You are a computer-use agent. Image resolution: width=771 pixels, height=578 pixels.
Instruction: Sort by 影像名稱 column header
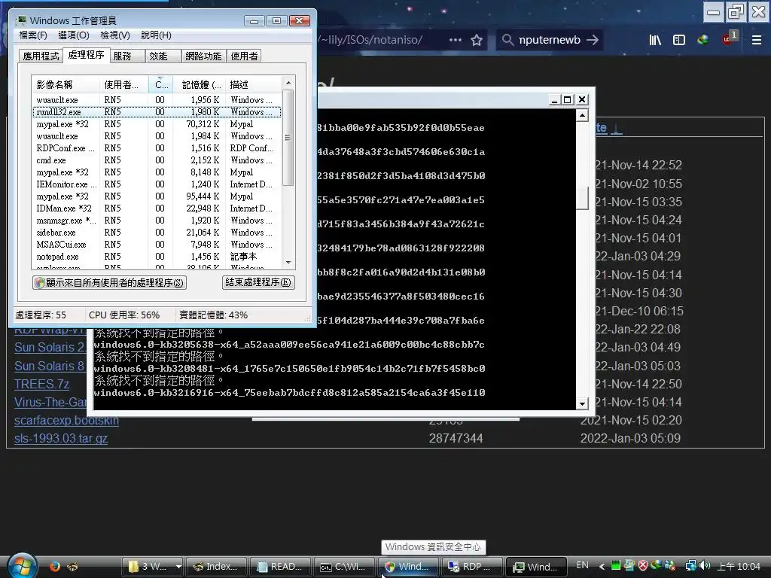point(66,84)
